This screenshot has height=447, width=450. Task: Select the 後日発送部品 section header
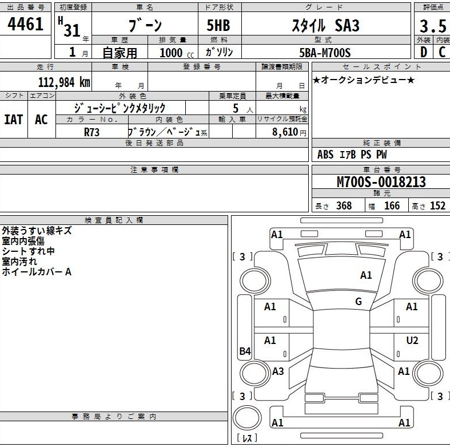154,143
